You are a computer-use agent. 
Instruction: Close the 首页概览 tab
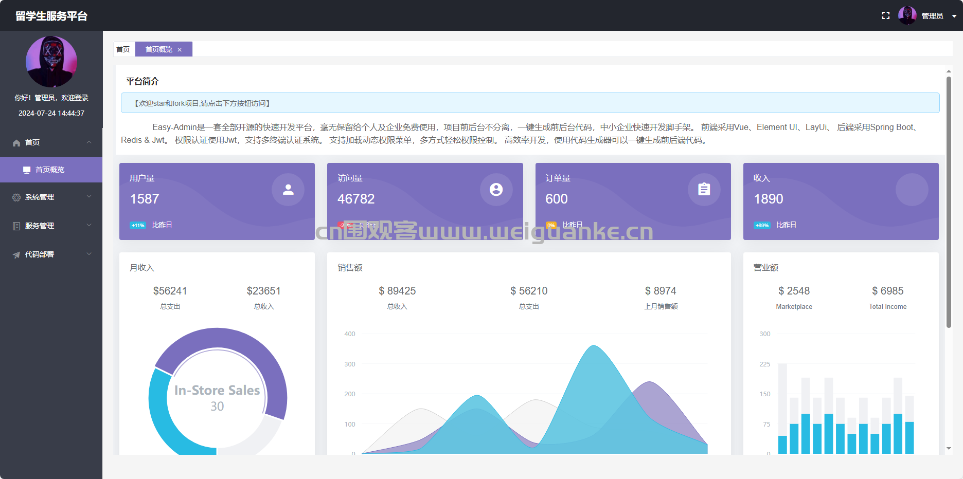click(x=180, y=50)
